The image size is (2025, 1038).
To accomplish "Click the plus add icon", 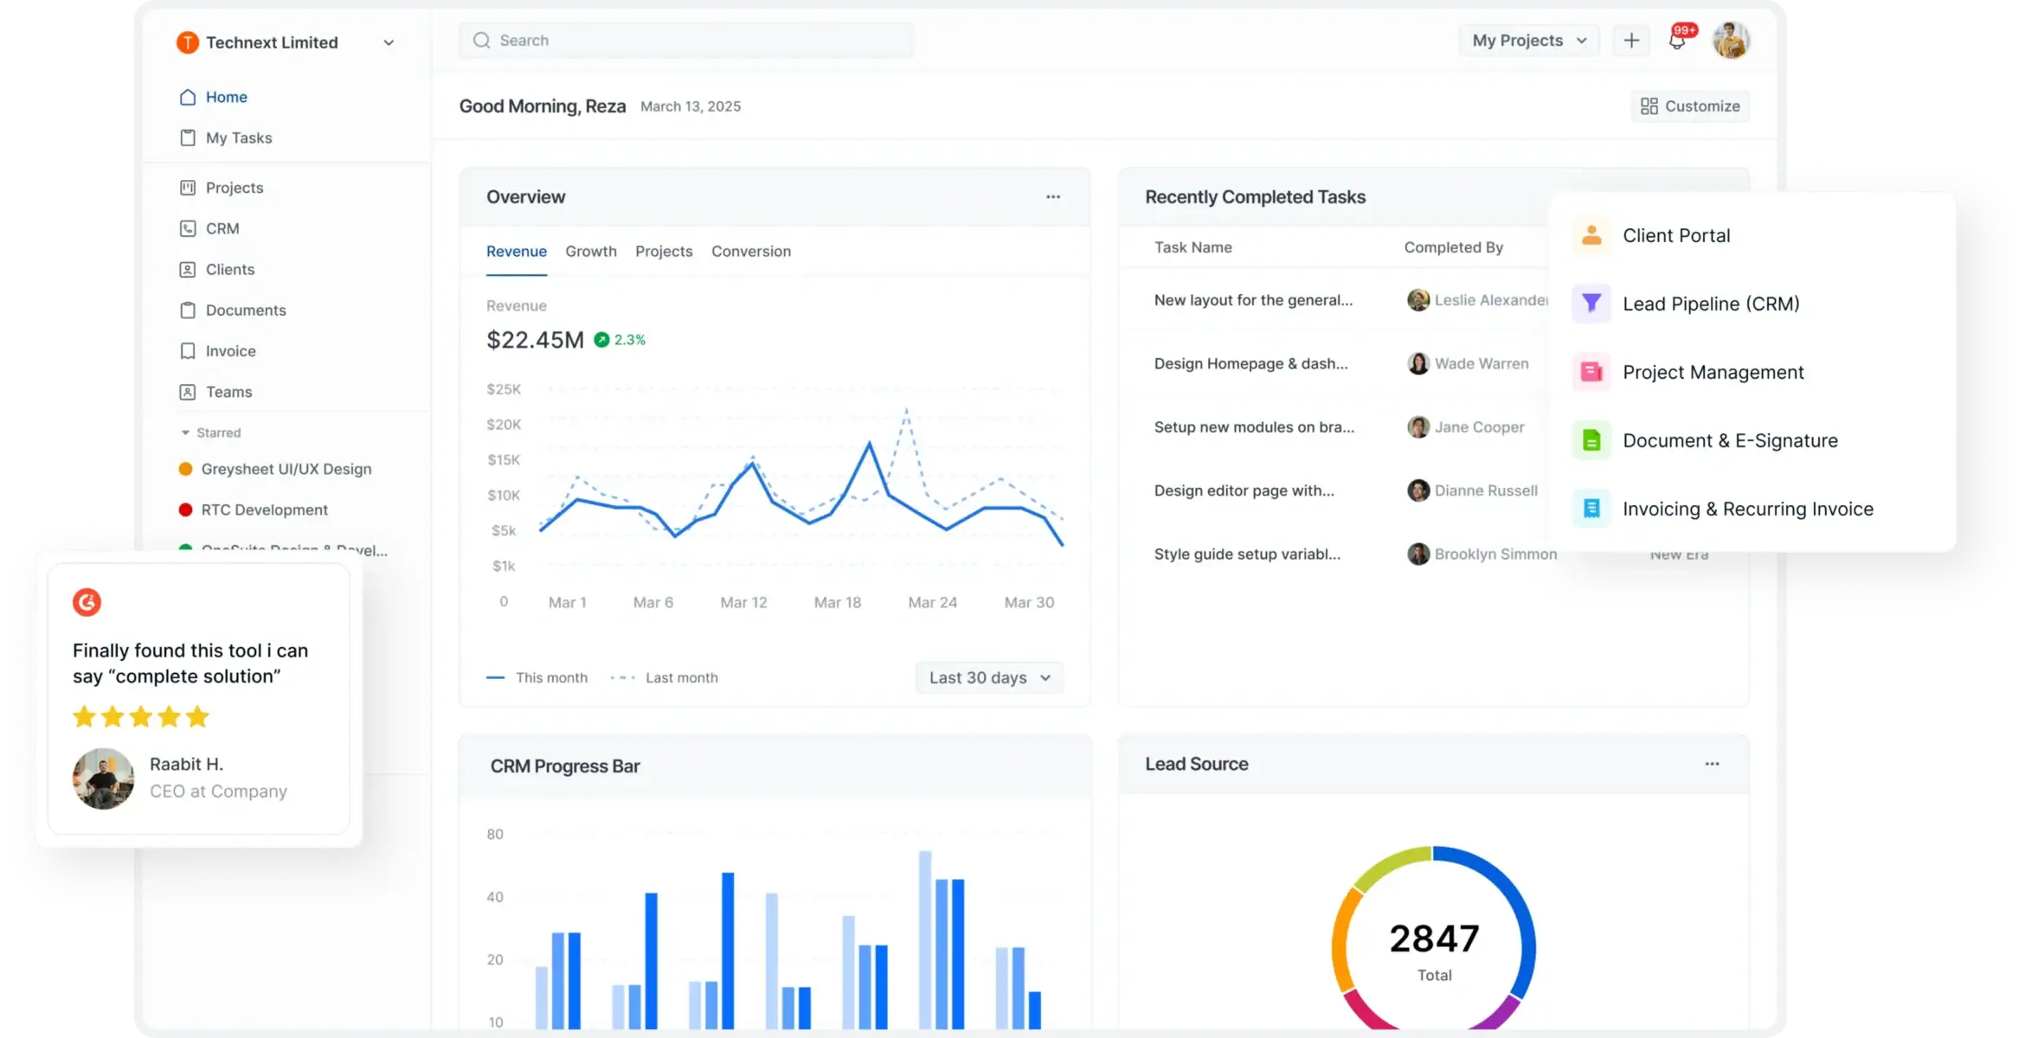I will [x=1631, y=41].
